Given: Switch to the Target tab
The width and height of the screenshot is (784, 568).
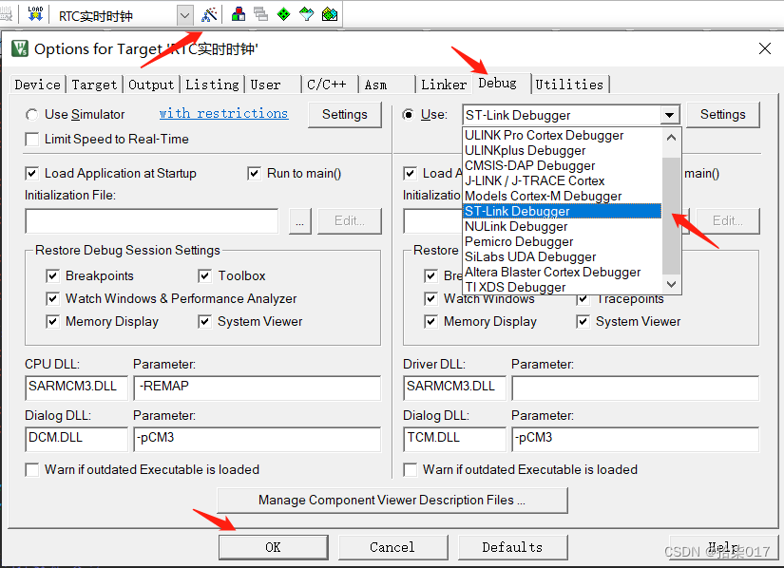Looking at the screenshot, I should tap(94, 85).
